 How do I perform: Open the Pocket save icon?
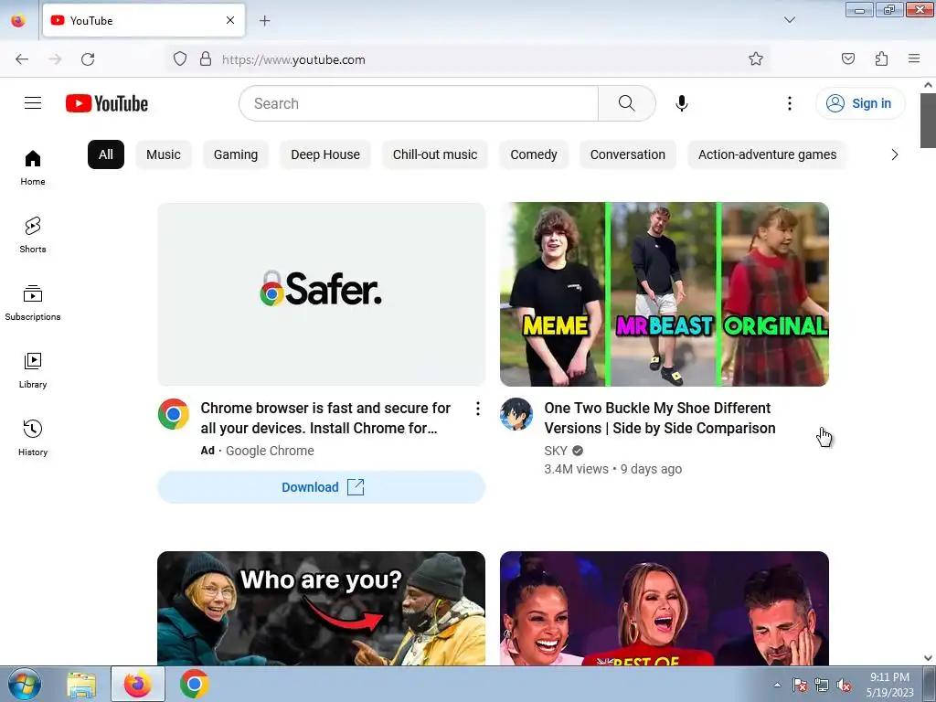coord(848,58)
